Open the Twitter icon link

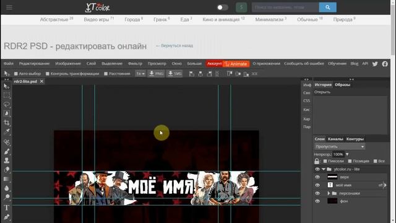[375, 64]
